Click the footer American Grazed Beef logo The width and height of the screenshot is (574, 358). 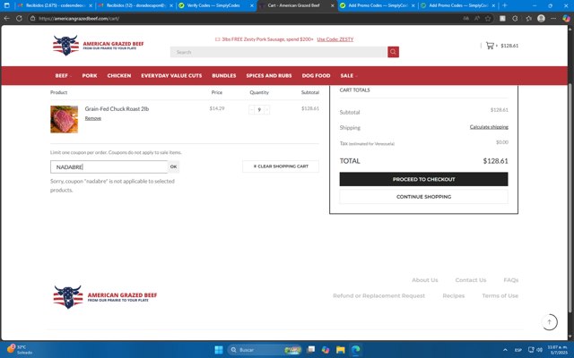pyautogui.click(x=105, y=297)
